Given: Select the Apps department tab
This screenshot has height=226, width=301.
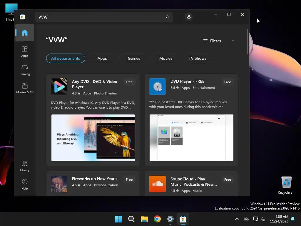Looking at the screenshot, I should 102,58.
